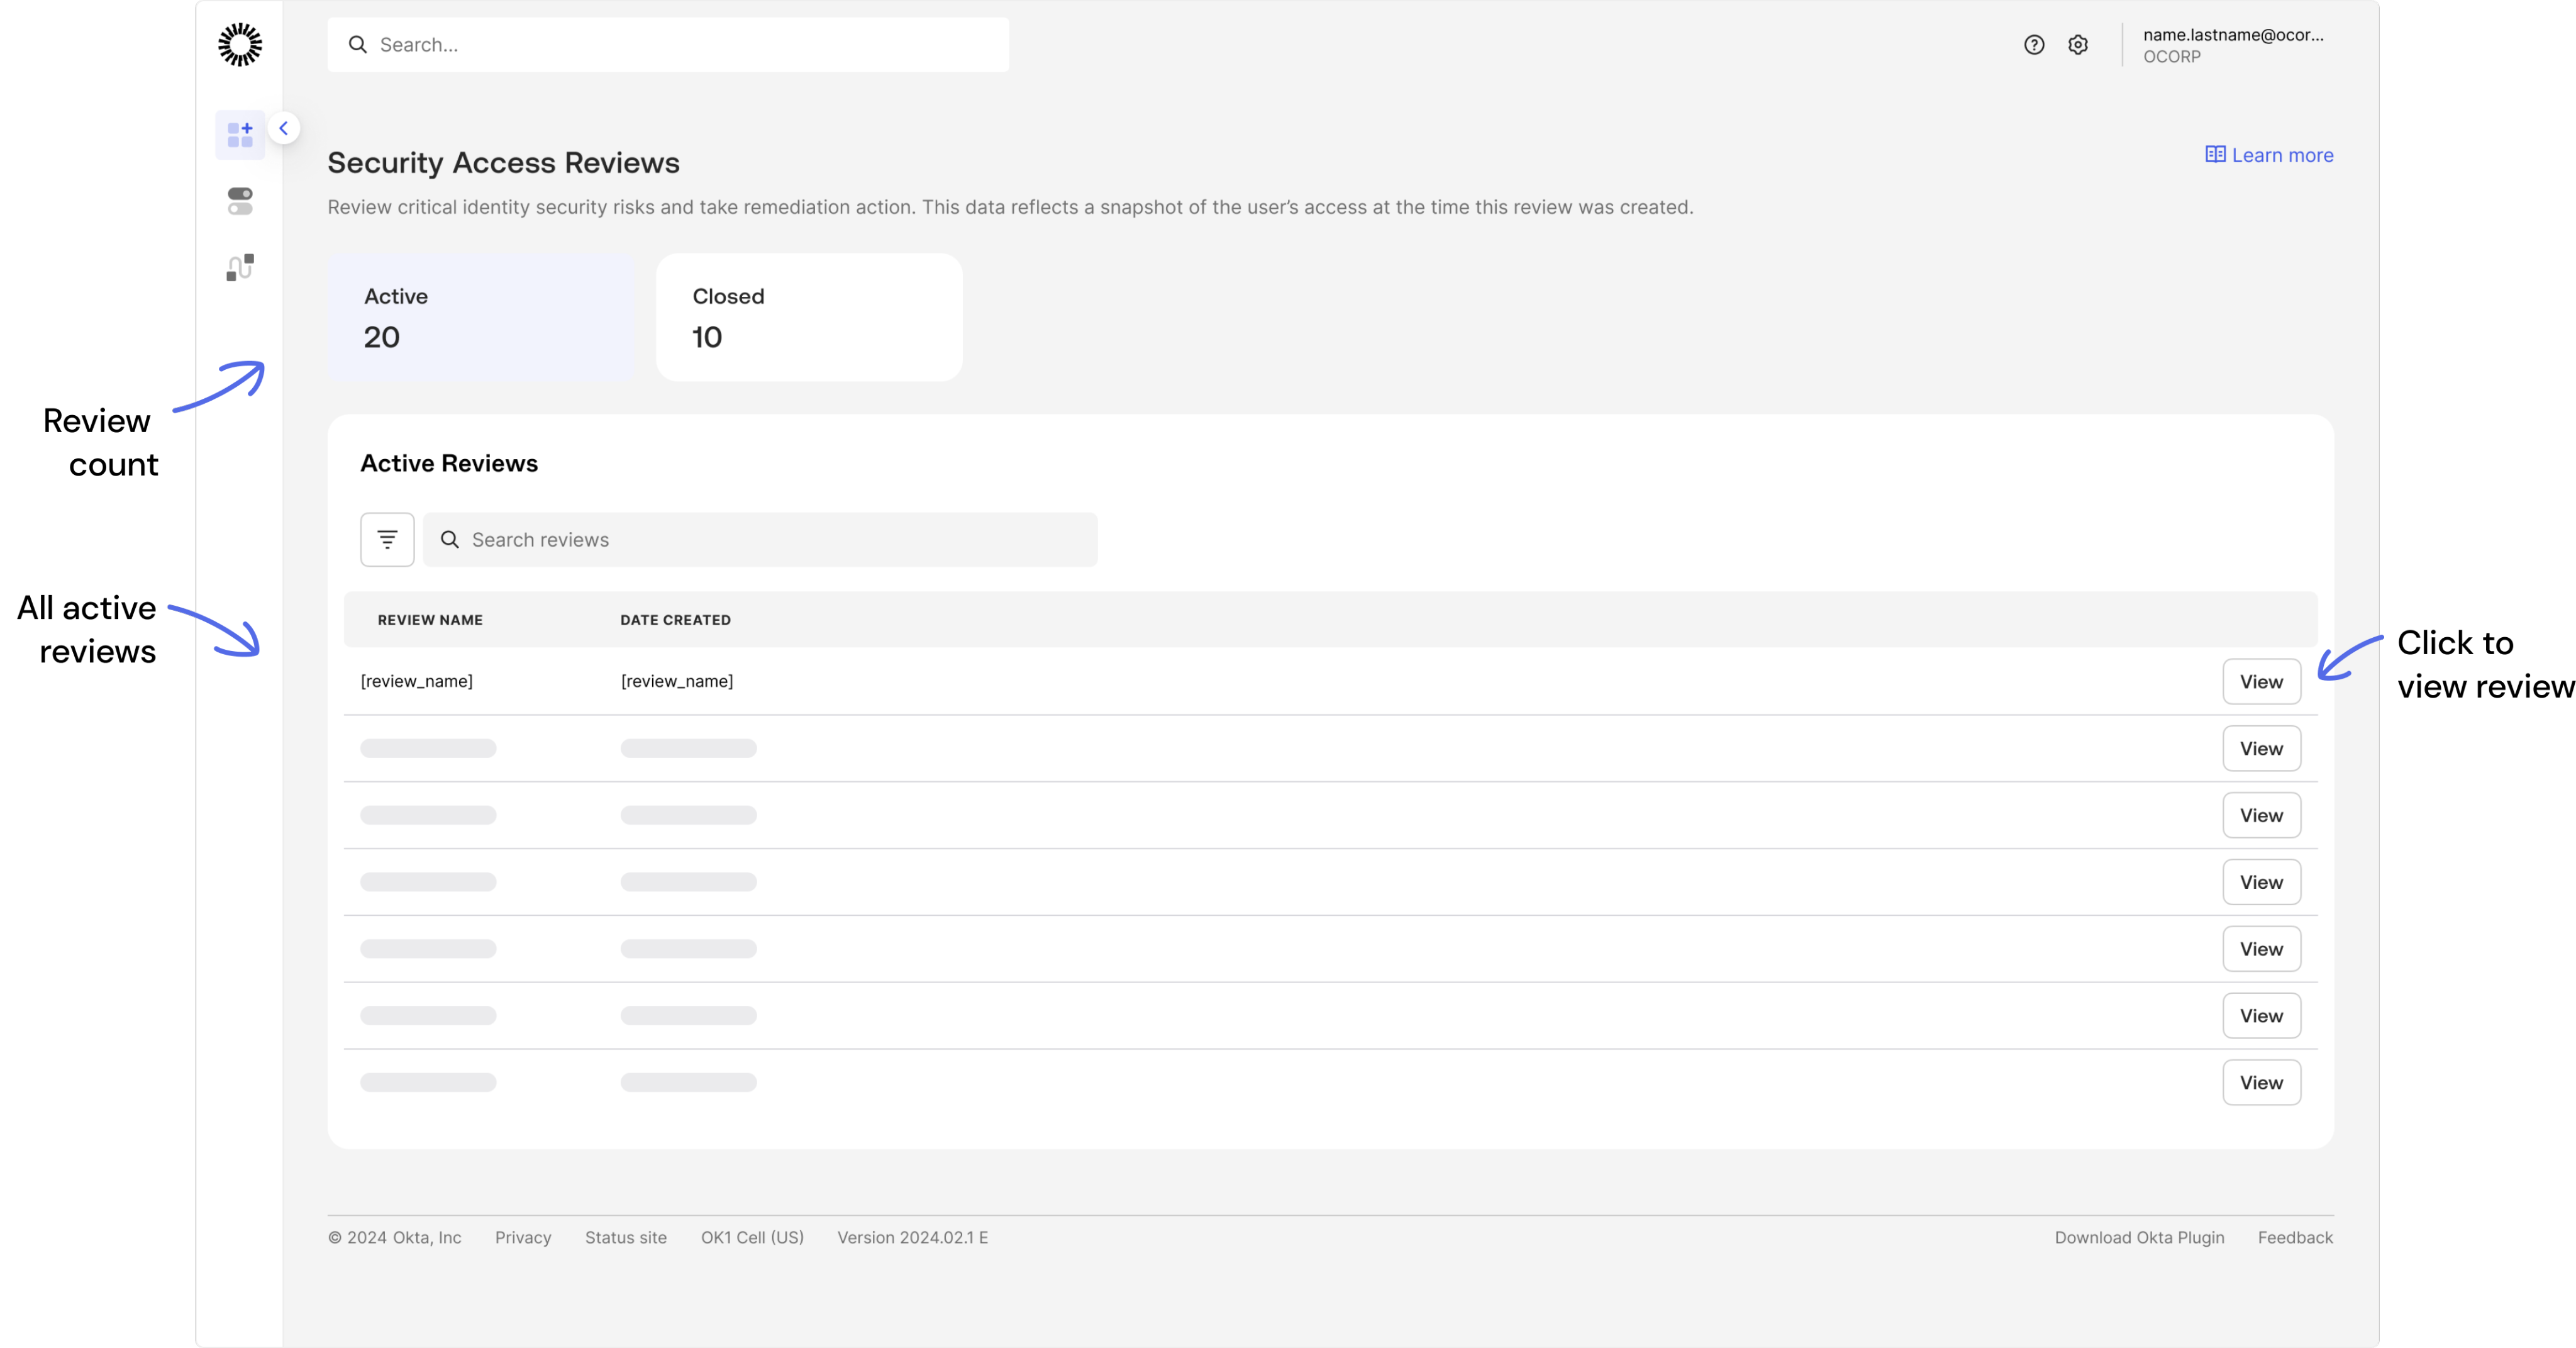Screen dimensions: 2576x1348
Task: Open the help question mark icon
Action: [2034, 45]
